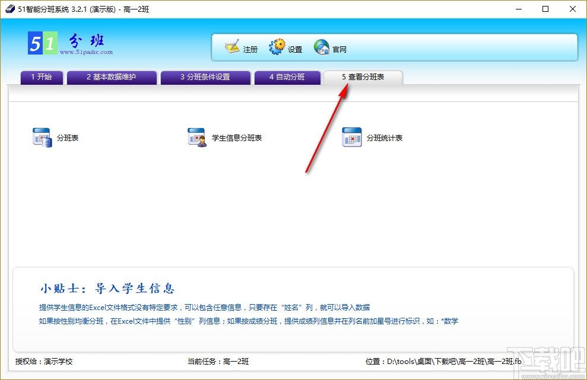
Task: Open the 分班统计表 statistics table icon
Action: click(372, 137)
